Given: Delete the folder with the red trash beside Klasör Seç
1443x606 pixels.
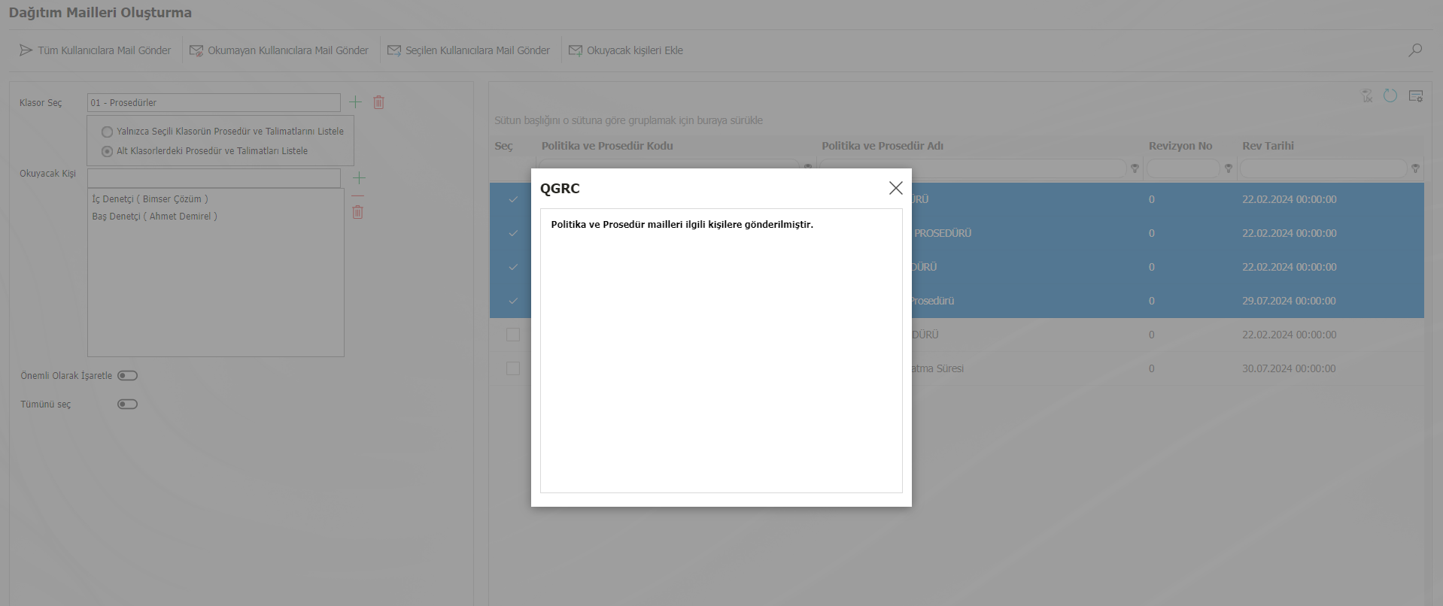Looking at the screenshot, I should point(379,102).
